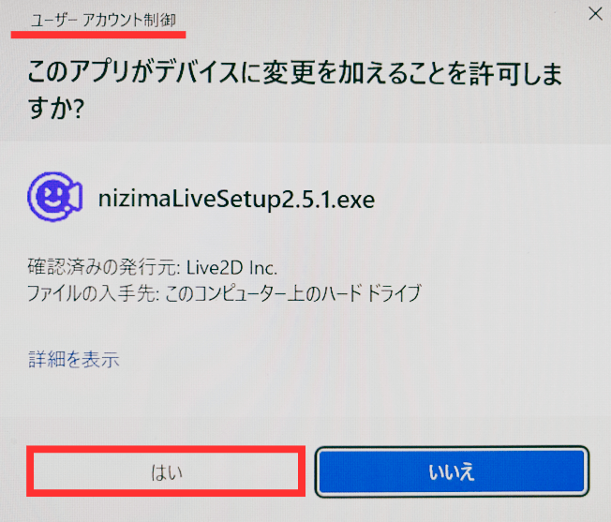This screenshot has height=522, width=611.
Task: Select the nizimaLiveSetup2.5.1.exe file name
Action: (236, 200)
